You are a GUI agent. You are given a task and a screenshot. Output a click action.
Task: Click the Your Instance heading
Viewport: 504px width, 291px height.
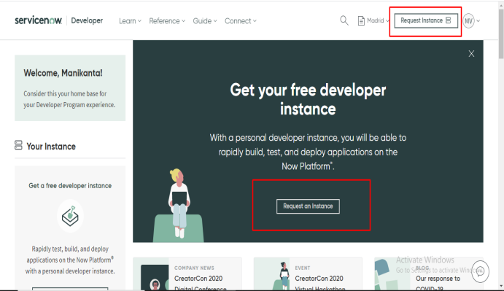point(51,147)
